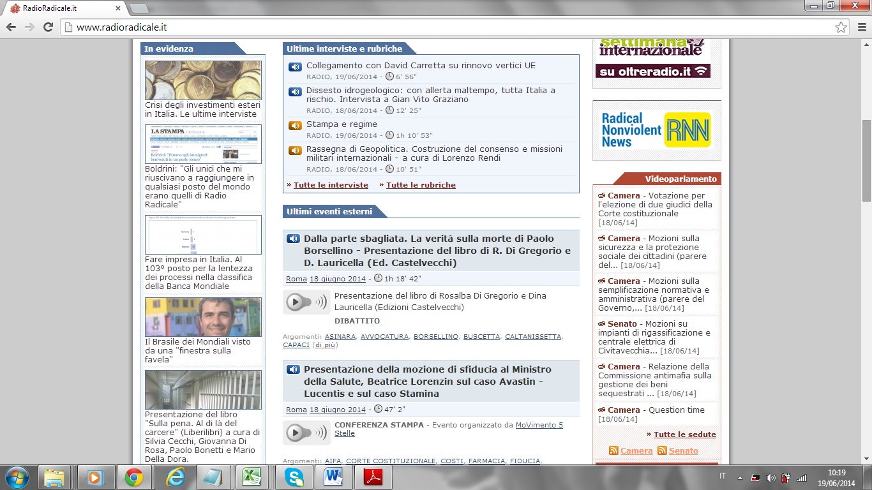Click the address bar URL field

[x=447, y=27]
